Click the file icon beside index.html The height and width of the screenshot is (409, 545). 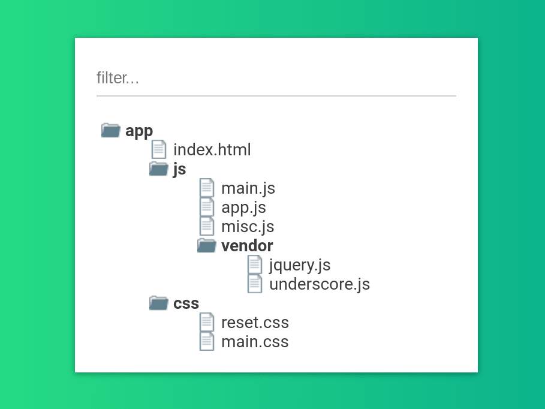point(158,149)
